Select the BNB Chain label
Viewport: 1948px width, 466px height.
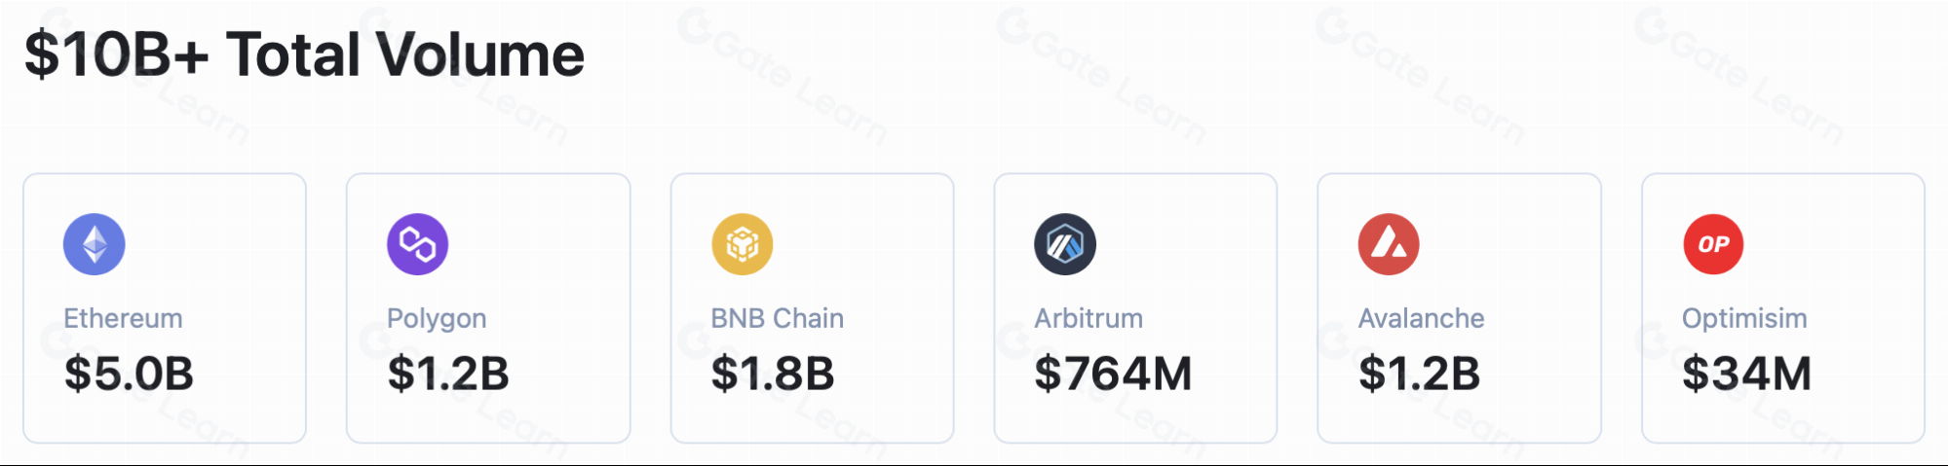coord(777,318)
